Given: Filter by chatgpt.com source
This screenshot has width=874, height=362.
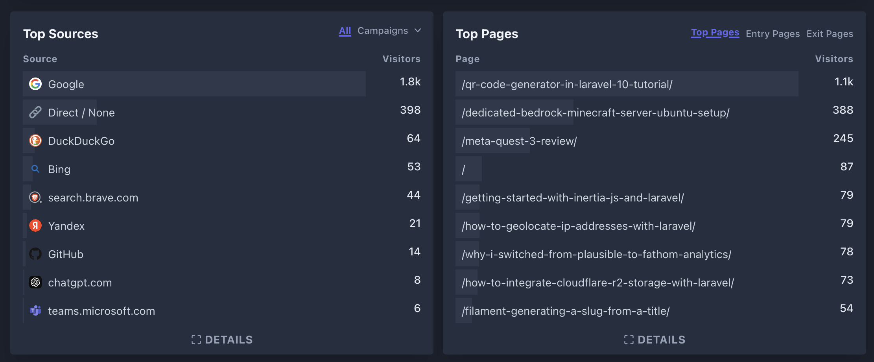Looking at the screenshot, I should click(x=80, y=283).
